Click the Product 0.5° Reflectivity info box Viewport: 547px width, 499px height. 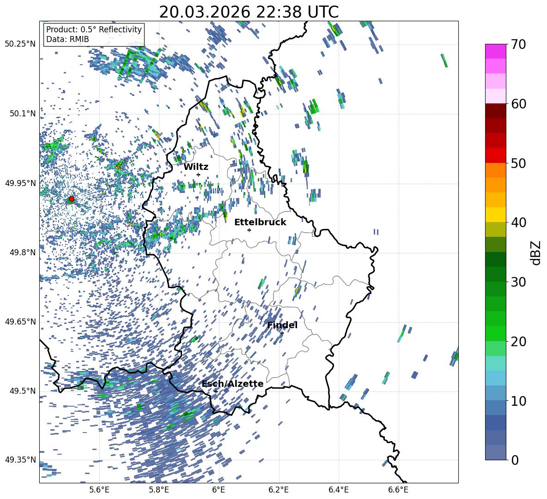(94, 35)
